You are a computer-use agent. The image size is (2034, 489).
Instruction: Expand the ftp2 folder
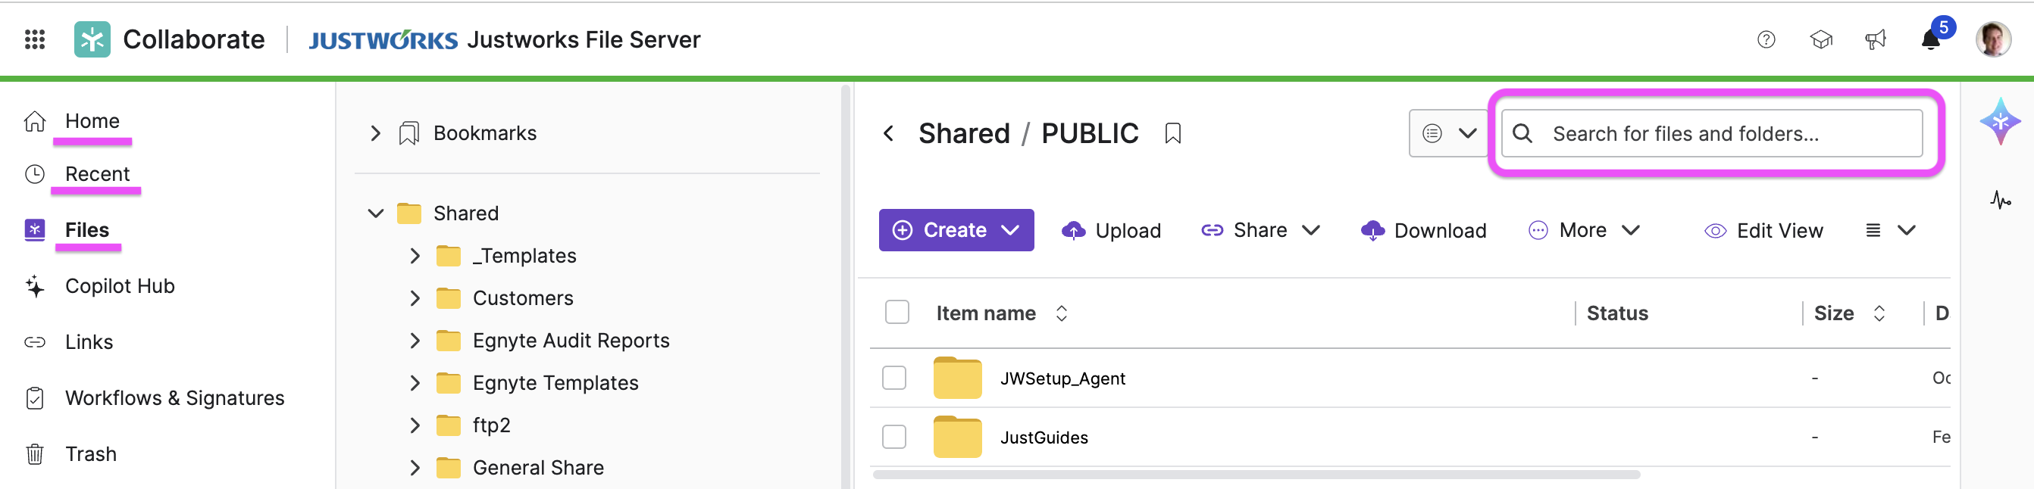[415, 426]
